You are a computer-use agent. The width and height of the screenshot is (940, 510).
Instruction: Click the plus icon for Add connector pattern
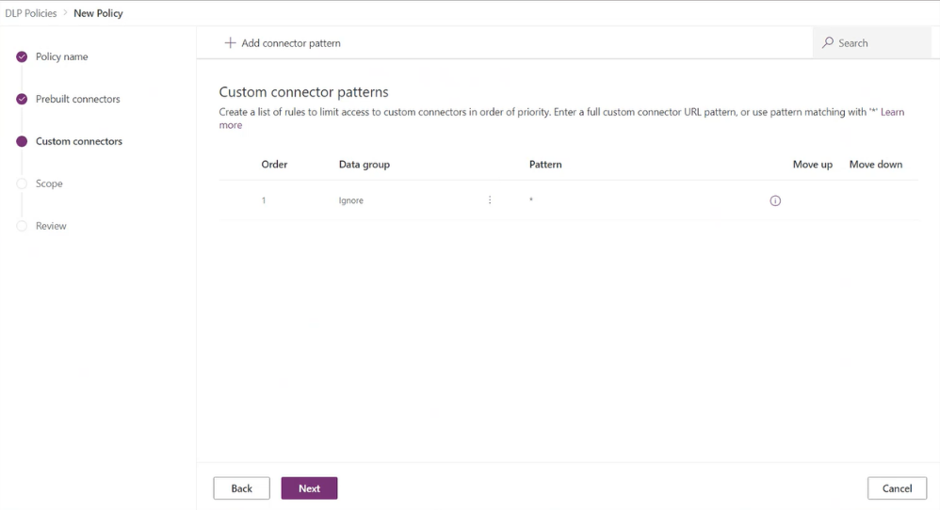coord(230,43)
